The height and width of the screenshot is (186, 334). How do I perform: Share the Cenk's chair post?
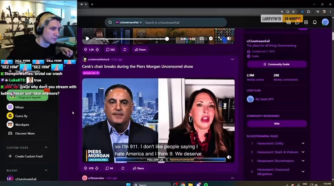click(138, 168)
